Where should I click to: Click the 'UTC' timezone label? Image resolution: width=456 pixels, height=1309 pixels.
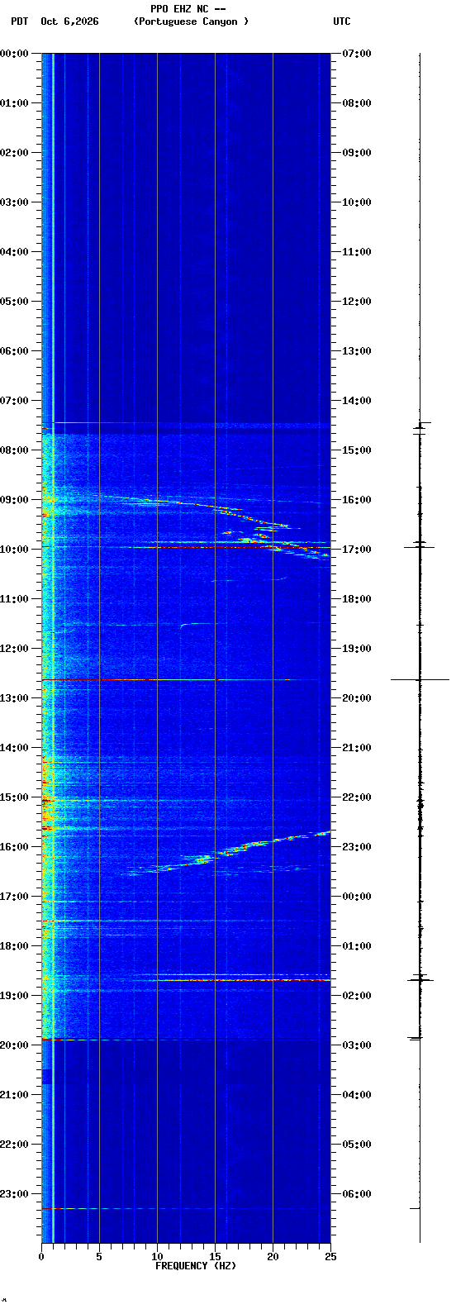[342, 21]
